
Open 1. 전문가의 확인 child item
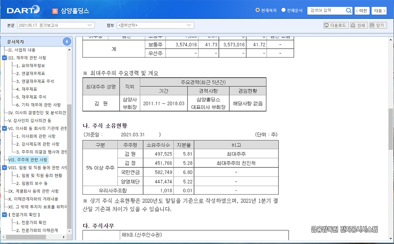click(x=32, y=222)
